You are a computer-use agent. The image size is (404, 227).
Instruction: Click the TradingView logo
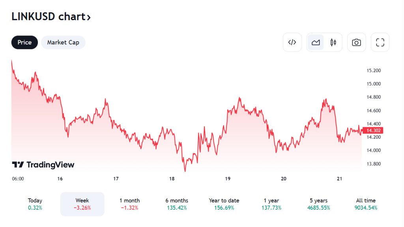(43, 165)
